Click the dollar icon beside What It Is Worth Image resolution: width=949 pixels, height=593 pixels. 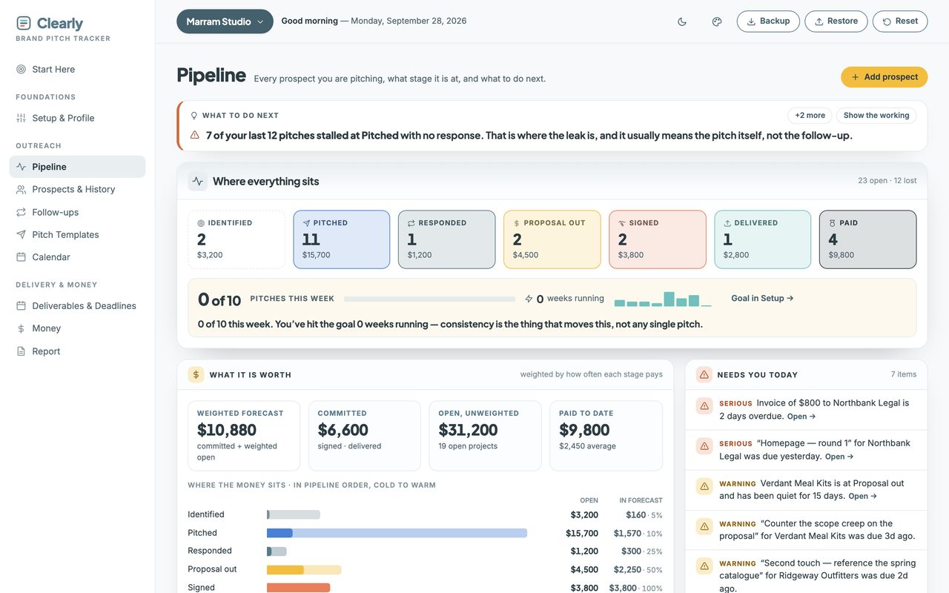[x=196, y=375]
